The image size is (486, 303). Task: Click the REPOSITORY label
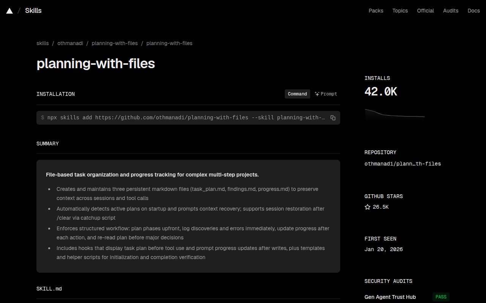380,152
